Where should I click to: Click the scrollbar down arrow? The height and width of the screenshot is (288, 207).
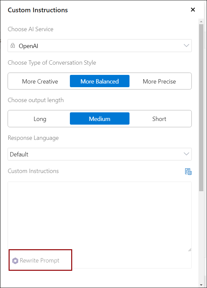pyautogui.click(x=201, y=285)
